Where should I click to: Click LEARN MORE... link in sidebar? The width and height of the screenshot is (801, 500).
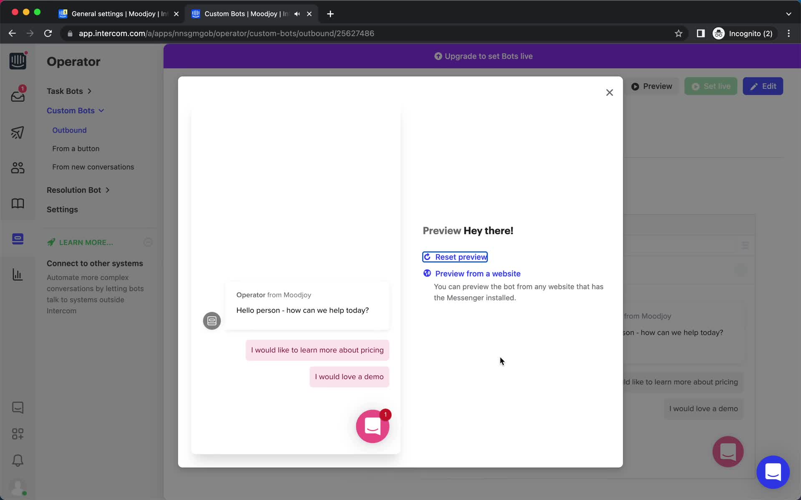pyautogui.click(x=80, y=242)
